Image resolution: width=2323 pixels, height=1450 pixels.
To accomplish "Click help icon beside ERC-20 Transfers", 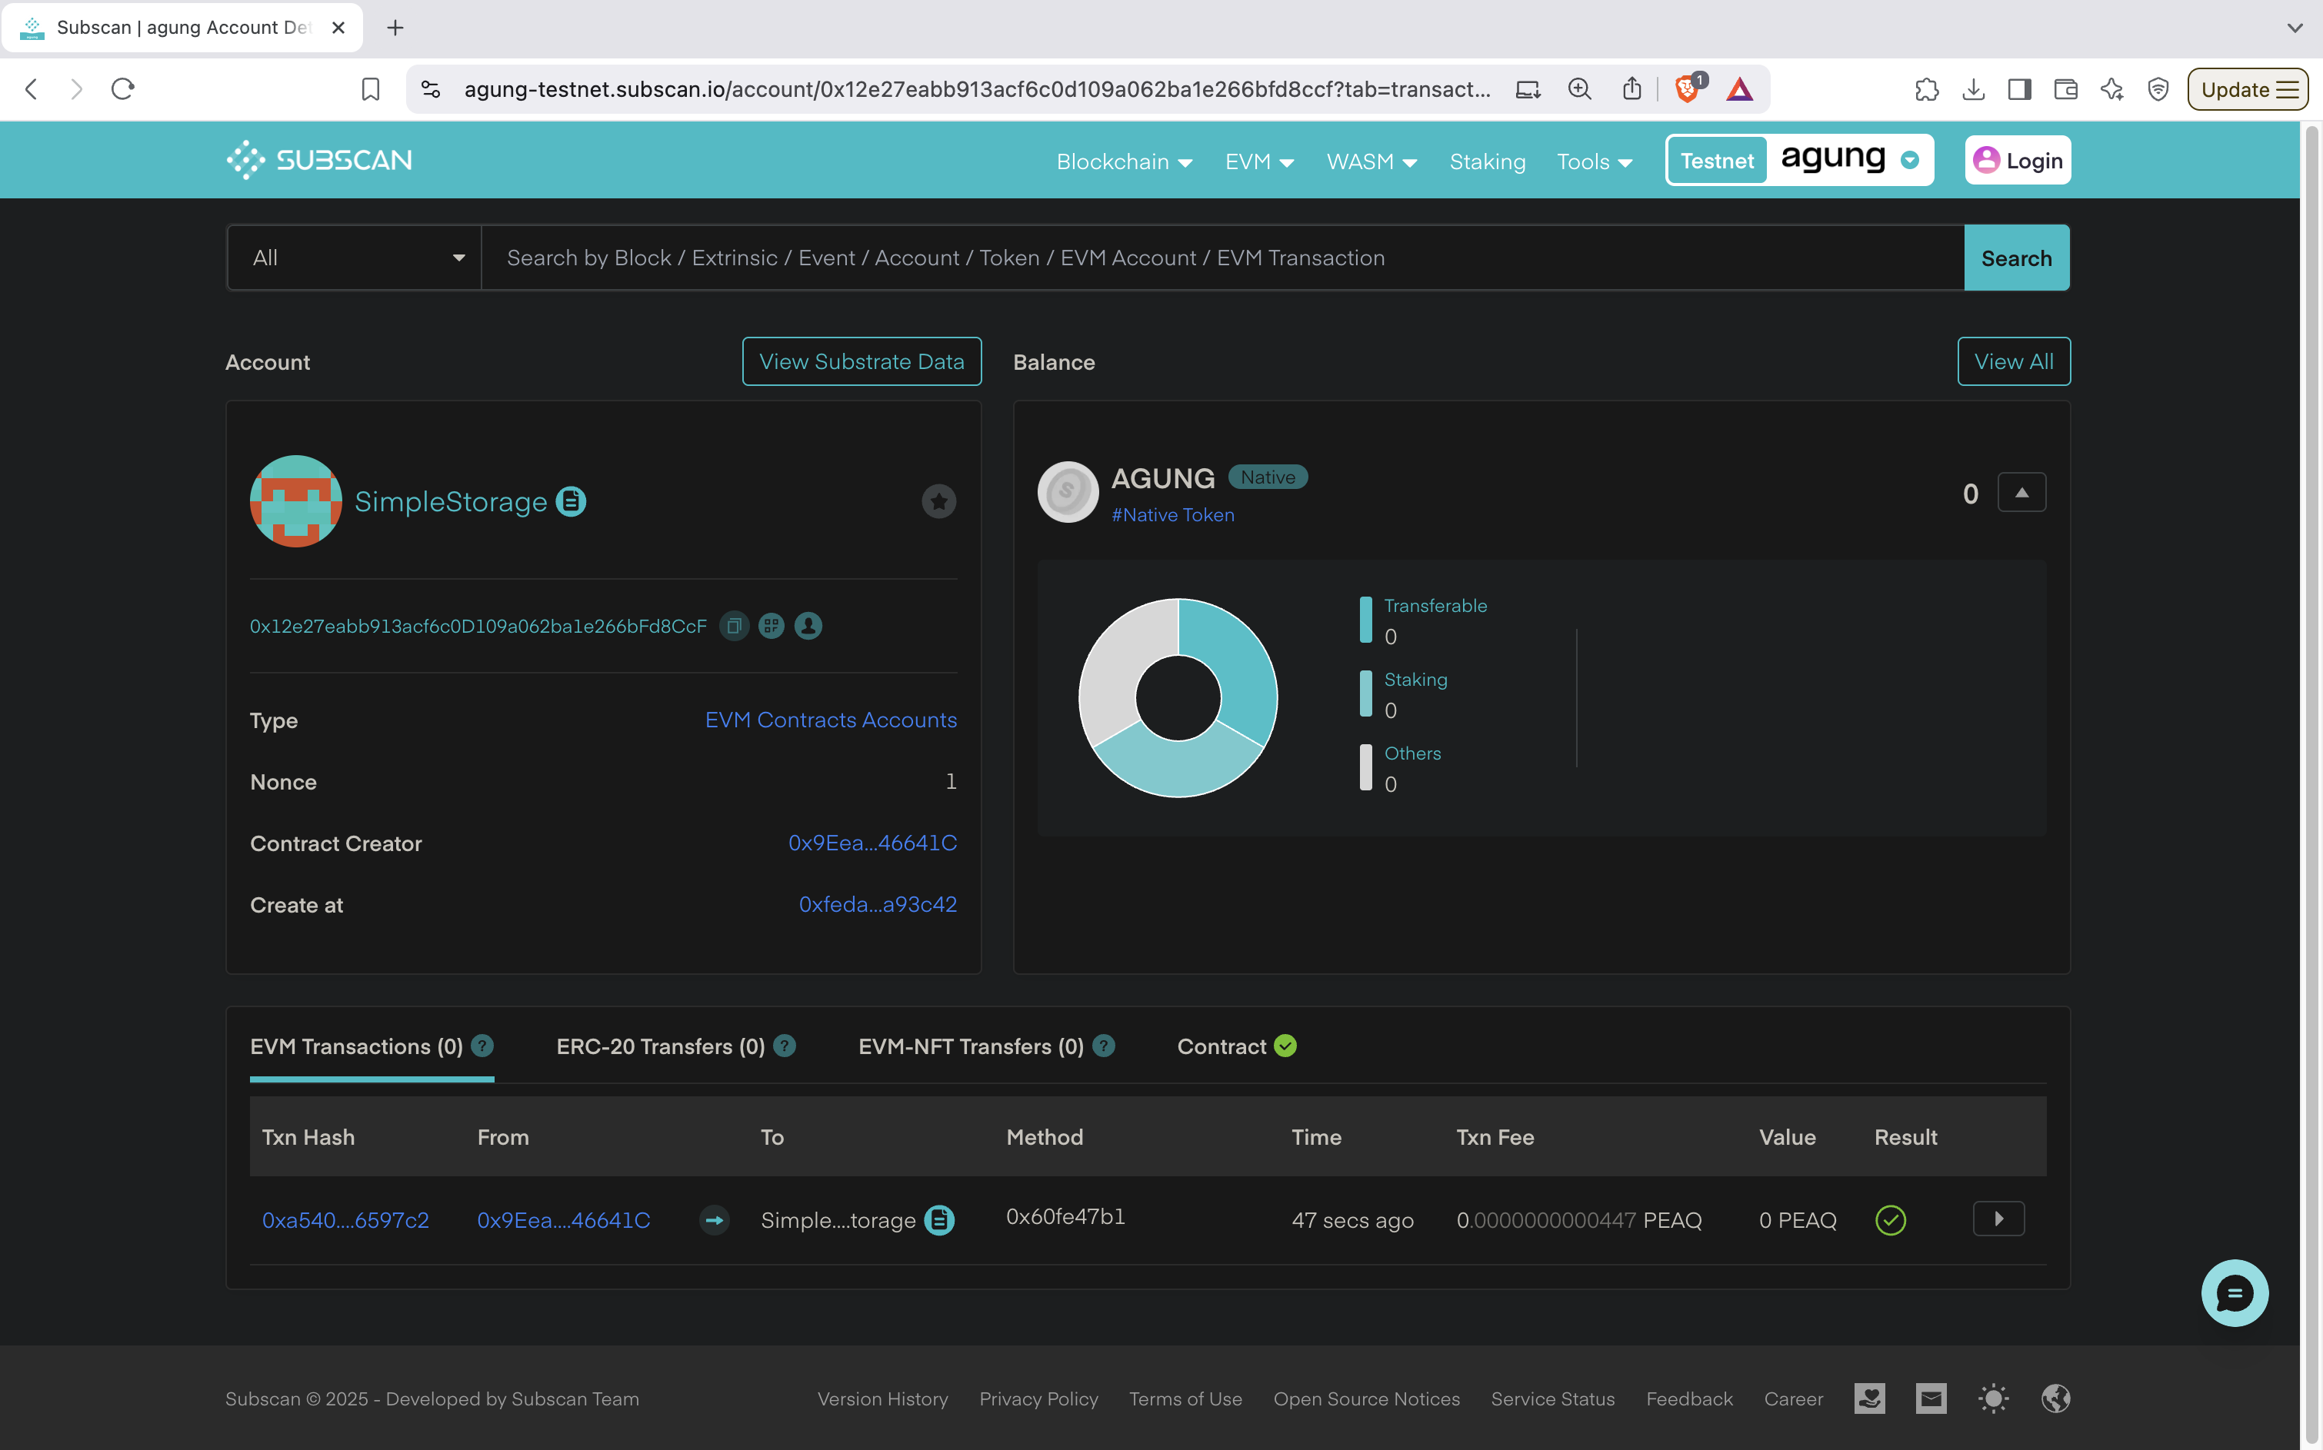I will 785,1046.
